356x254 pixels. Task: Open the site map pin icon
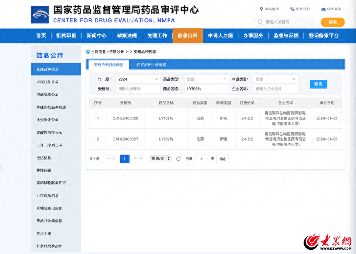coord(261,9)
